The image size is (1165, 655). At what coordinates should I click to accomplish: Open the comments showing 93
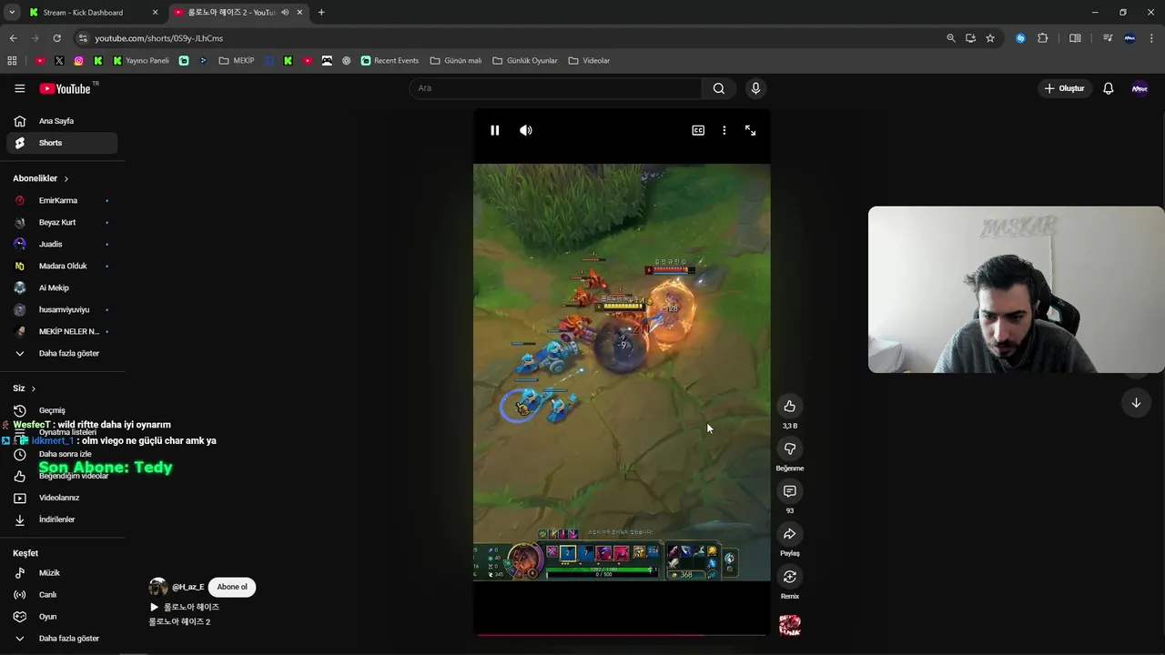pyautogui.click(x=790, y=491)
